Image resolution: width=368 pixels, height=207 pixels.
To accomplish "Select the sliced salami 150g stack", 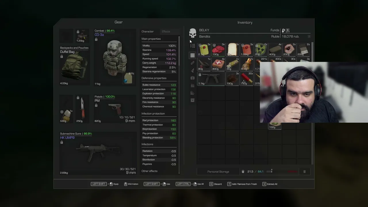I will 218,49.
